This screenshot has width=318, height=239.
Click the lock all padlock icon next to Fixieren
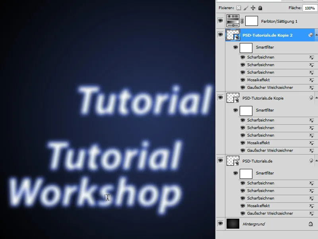tap(260, 8)
